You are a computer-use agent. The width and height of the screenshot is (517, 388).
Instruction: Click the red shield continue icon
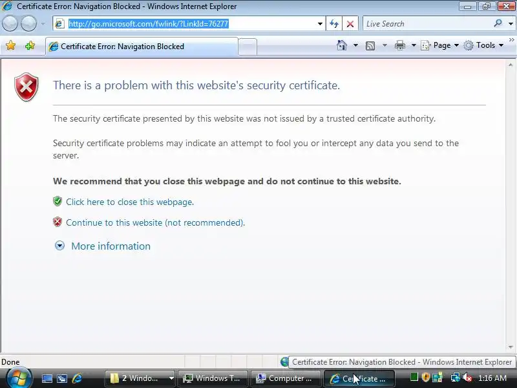(x=58, y=222)
